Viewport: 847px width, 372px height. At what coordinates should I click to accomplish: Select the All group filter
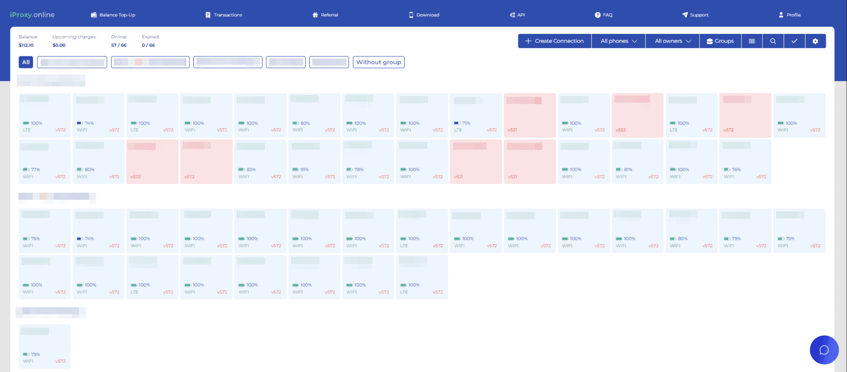coord(26,62)
